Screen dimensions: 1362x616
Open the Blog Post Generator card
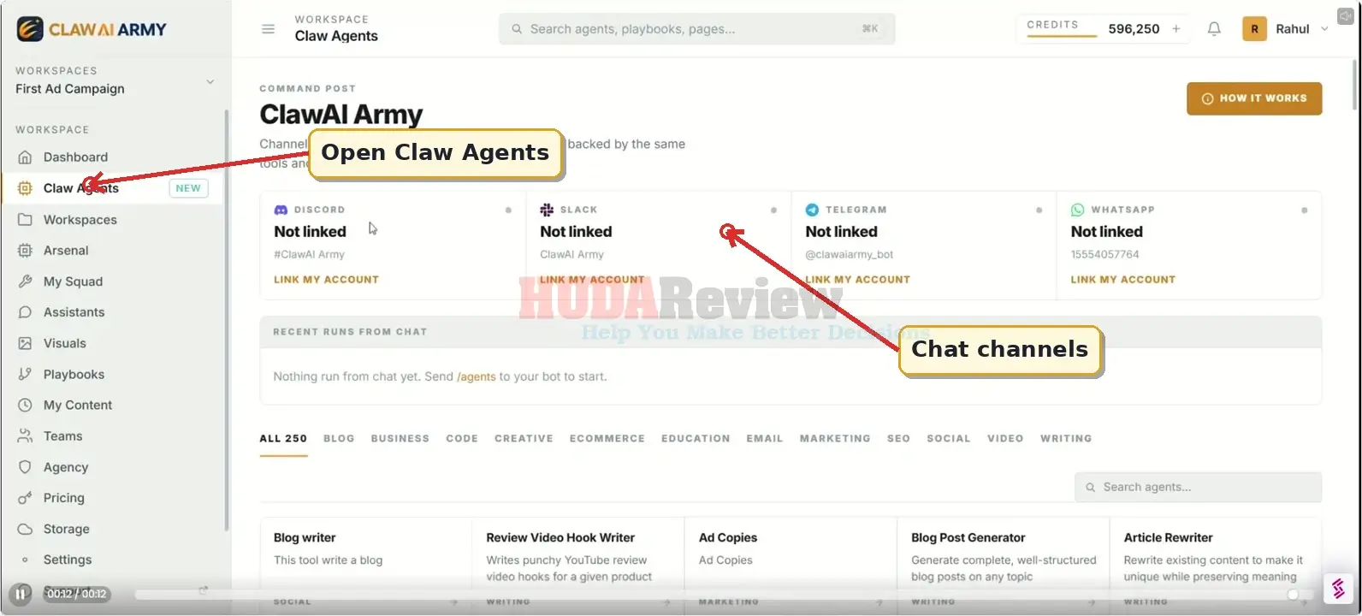1003,565
